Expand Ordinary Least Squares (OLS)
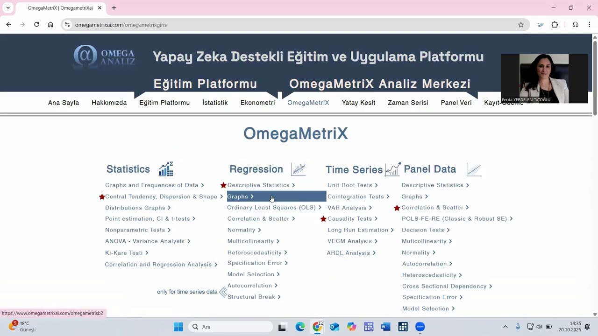598x336 pixels. 274,208
